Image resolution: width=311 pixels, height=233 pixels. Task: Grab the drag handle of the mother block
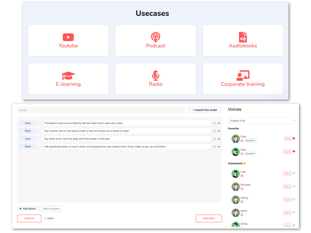click(x=40, y=131)
